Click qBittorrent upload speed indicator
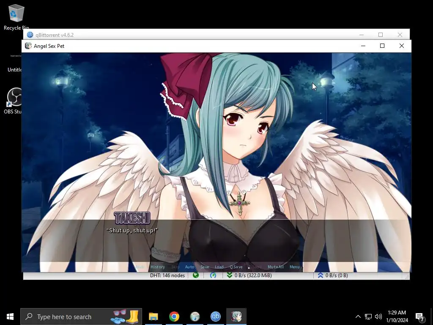This screenshot has width=433, height=325. 333,275
